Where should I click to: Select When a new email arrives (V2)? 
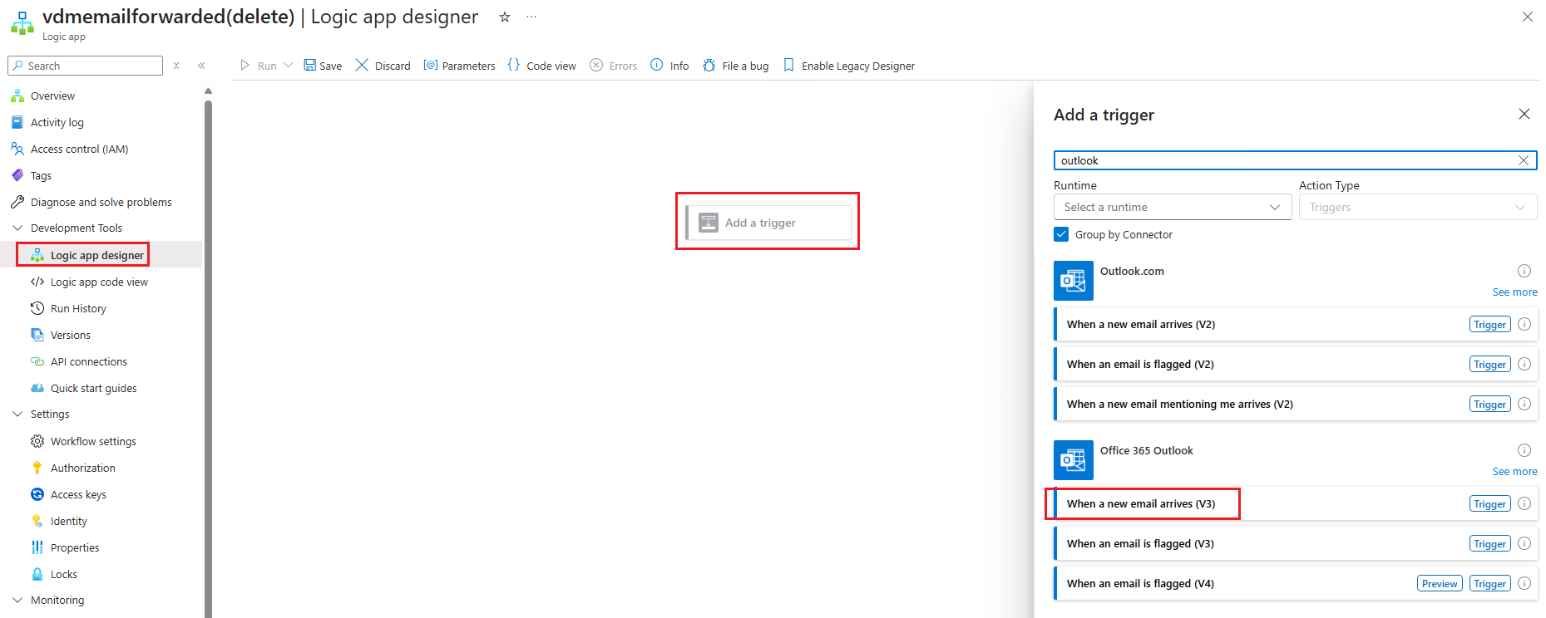(1296, 324)
